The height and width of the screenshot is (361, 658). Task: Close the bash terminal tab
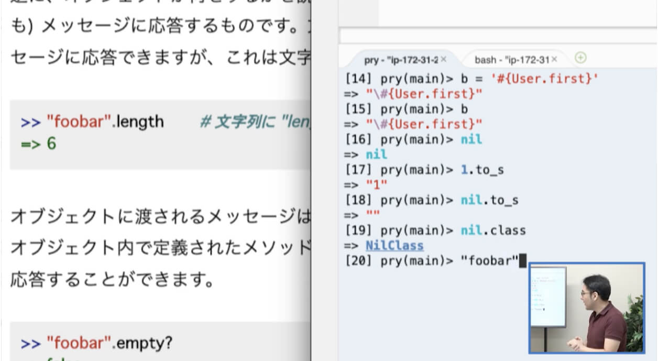click(555, 59)
